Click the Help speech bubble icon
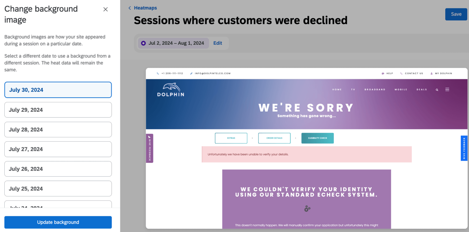The height and width of the screenshot is (232, 469). (x=383, y=74)
